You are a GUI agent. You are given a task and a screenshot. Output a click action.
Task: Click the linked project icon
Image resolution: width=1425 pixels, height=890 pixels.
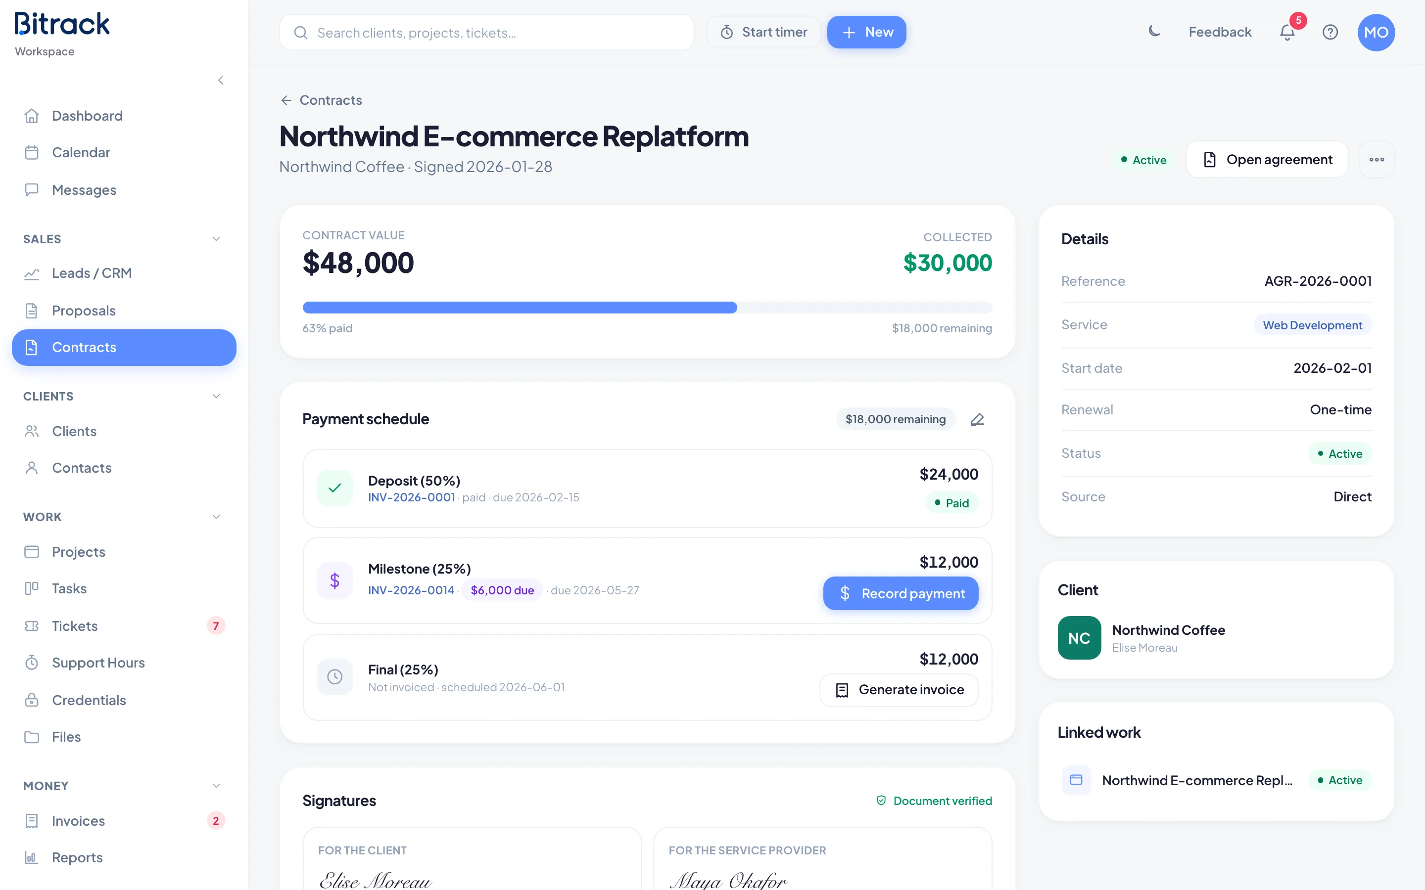[1076, 780]
